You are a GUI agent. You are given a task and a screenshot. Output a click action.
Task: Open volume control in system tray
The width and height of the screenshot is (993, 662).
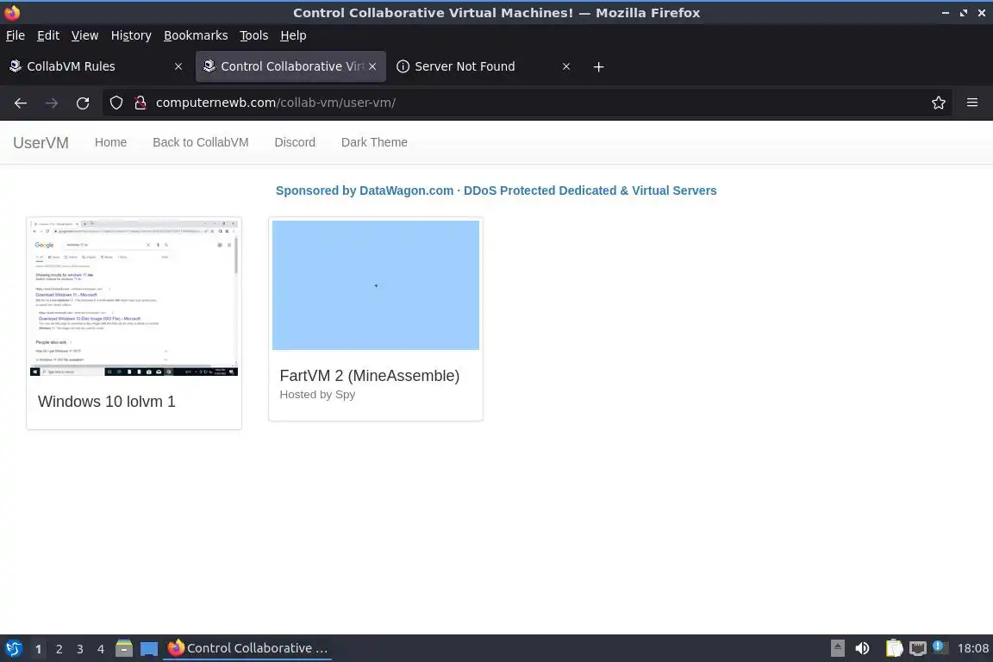point(862,648)
